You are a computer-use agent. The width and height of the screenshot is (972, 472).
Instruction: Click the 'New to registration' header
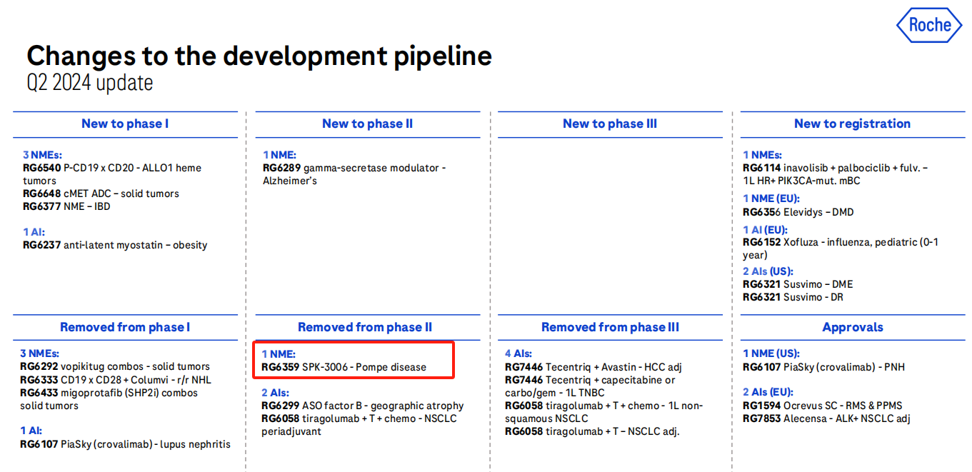(852, 124)
